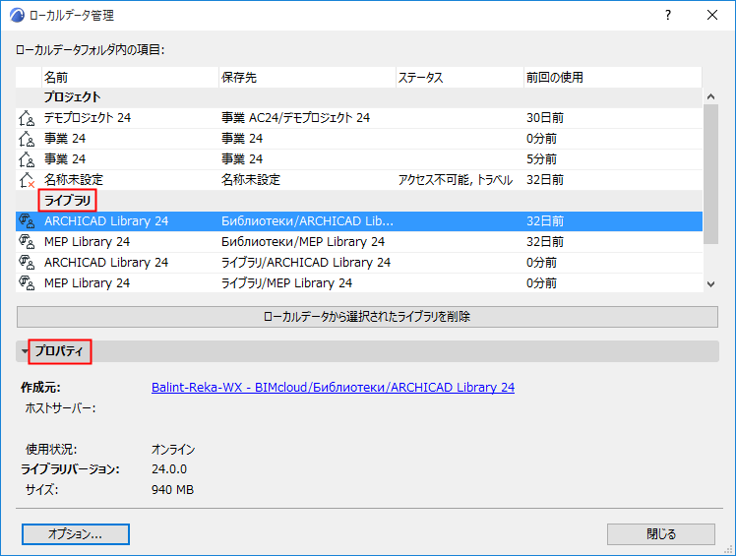Click the scroll up arrow of the list
Viewport: 736px width, 556px height.
pos(710,96)
